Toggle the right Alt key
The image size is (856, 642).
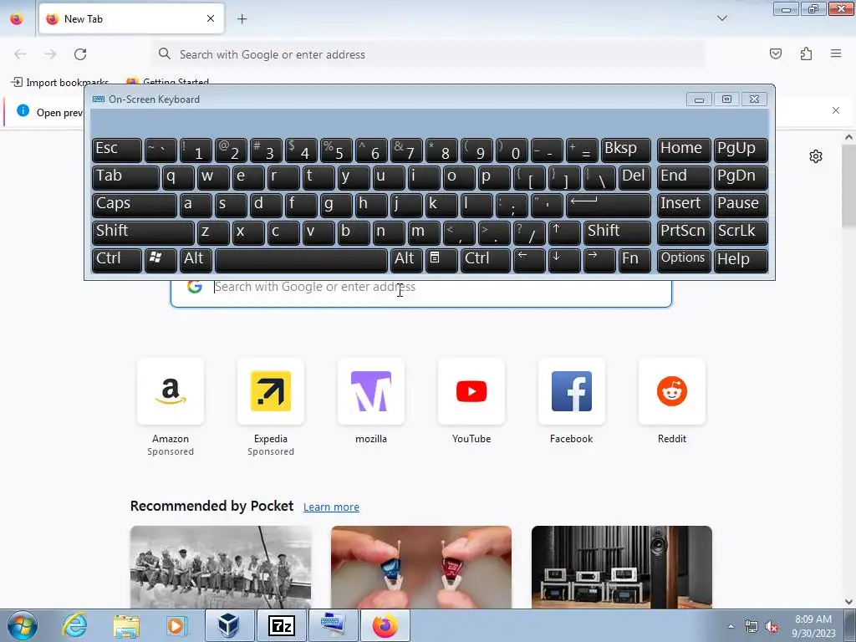(x=406, y=260)
